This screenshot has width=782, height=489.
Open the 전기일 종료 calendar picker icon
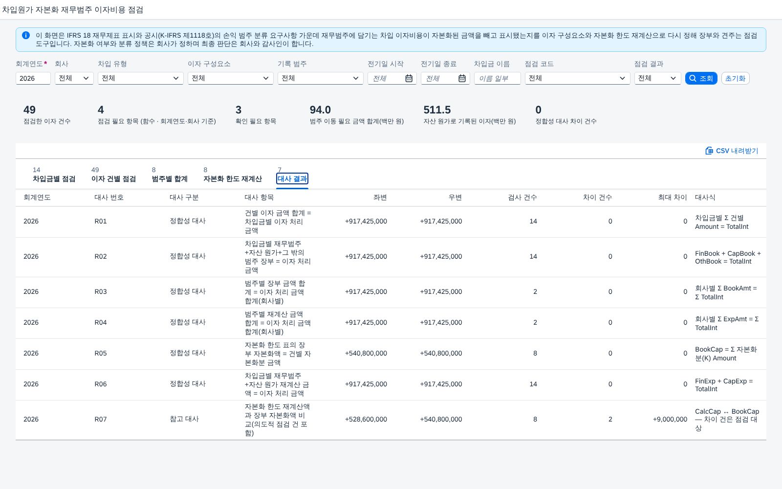[x=462, y=78]
